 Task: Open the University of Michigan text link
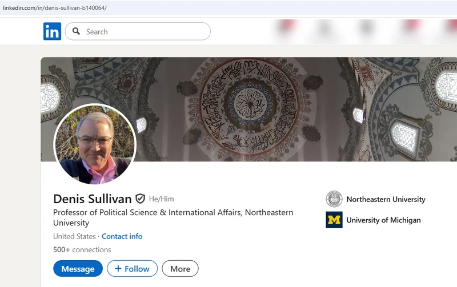click(x=383, y=220)
